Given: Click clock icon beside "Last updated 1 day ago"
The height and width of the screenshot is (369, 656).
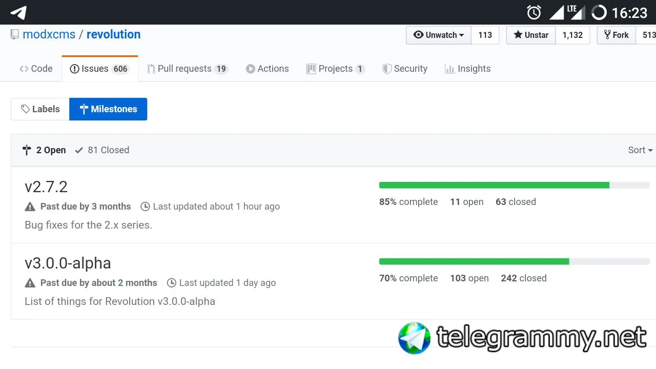Looking at the screenshot, I should 172,283.
